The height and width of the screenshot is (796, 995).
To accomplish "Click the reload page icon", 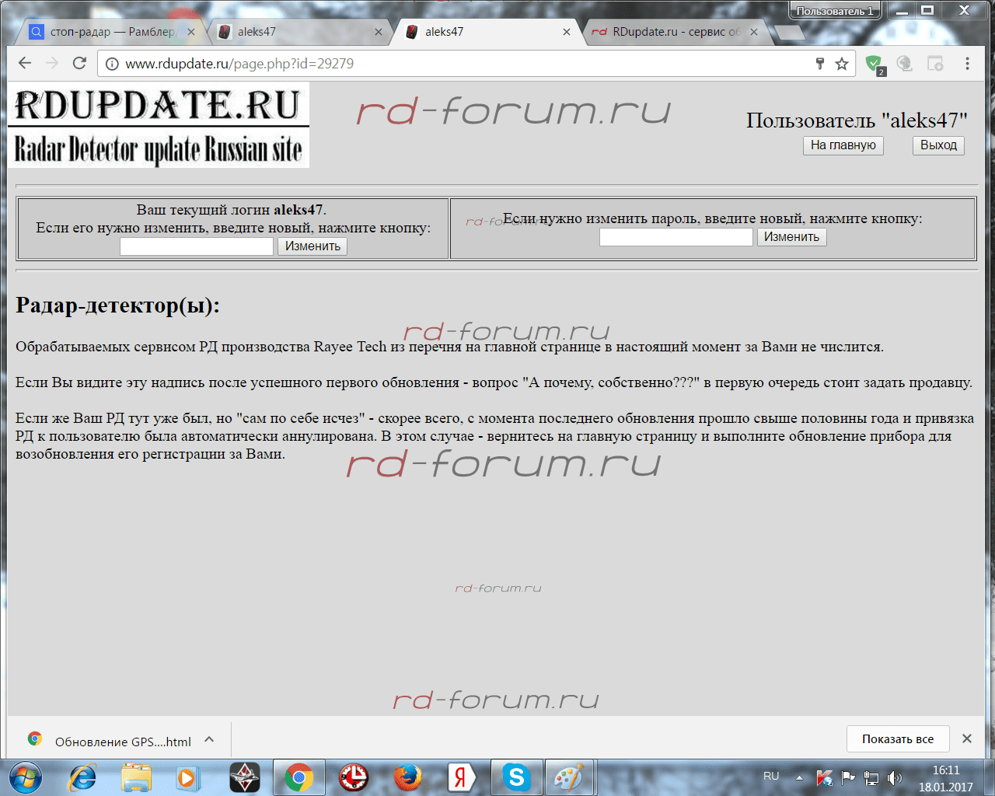I will [79, 64].
